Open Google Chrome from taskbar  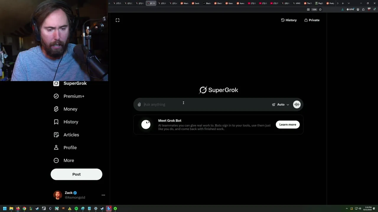pyautogui.click(x=24, y=208)
